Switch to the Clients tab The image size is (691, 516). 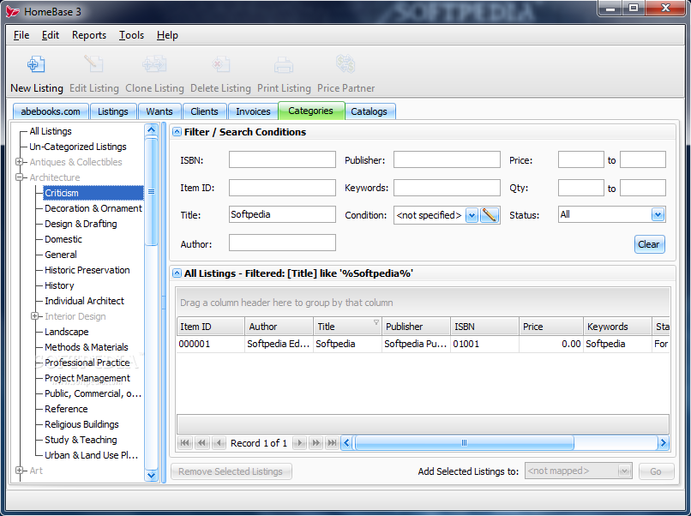205,111
